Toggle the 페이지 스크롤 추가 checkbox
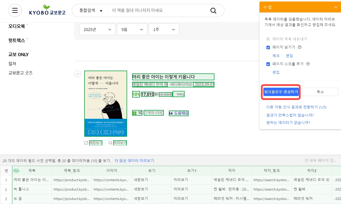Screen dimensions: 341x204 coord(268,64)
